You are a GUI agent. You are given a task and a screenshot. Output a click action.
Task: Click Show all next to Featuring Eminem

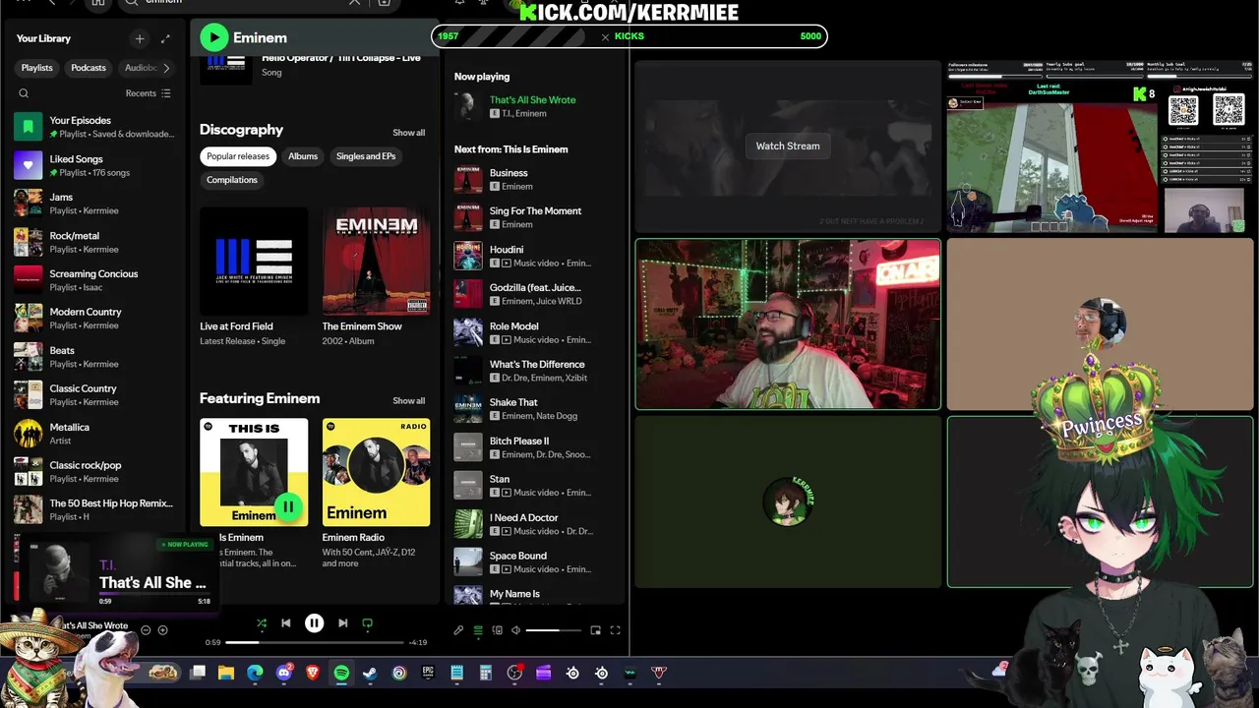(409, 401)
